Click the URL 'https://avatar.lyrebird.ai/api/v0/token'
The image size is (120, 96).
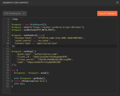(57, 27)
